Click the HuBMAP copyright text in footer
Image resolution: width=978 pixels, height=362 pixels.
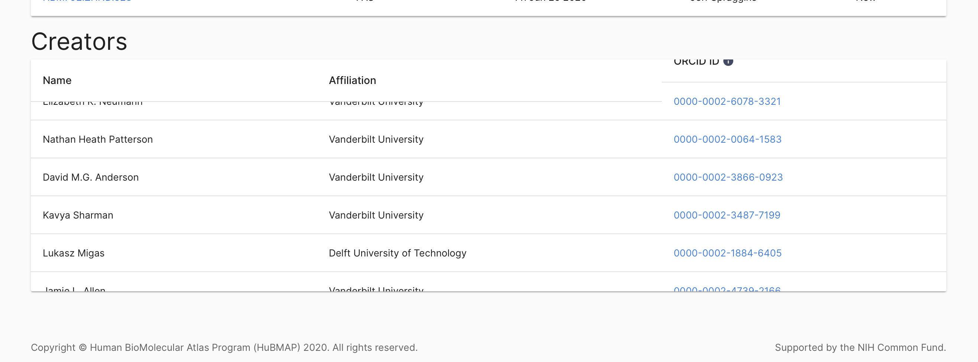[x=225, y=347]
